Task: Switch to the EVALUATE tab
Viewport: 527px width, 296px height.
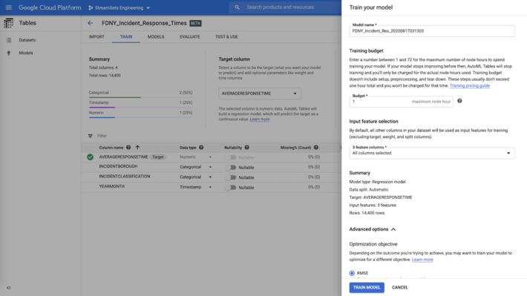Action: (x=189, y=37)
